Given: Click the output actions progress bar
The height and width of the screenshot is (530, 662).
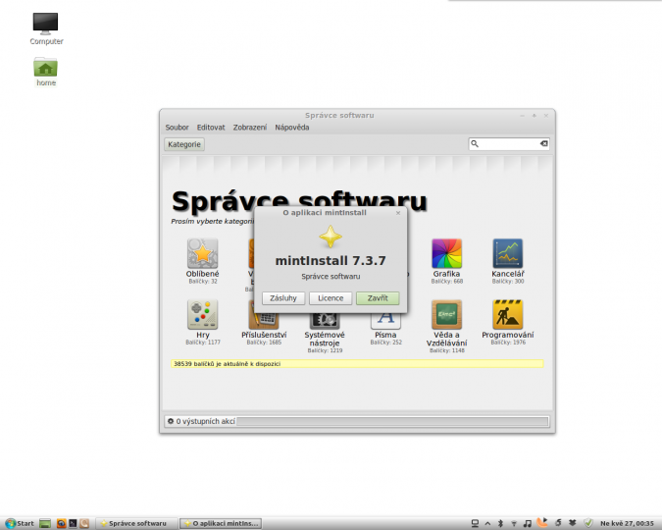Looking at the screenshot, I should pos(392,421).
